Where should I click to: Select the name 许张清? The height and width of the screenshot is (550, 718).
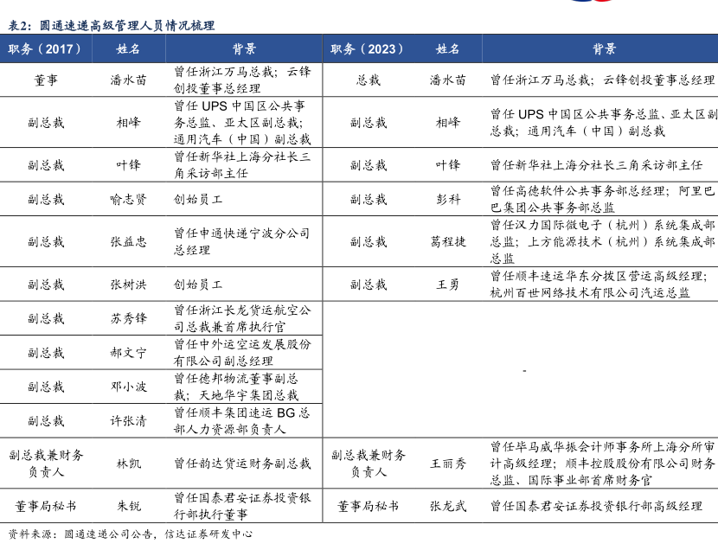point(128,421)
